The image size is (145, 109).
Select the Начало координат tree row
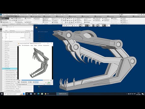18,41
